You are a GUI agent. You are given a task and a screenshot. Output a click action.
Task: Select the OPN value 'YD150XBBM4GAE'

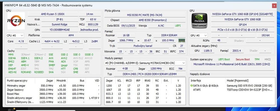(60, 30)
